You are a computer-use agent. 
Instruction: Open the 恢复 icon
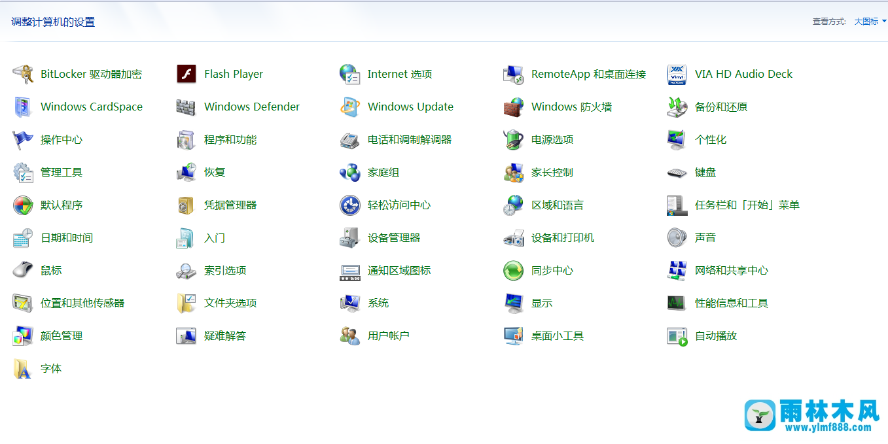pos(186,173)
